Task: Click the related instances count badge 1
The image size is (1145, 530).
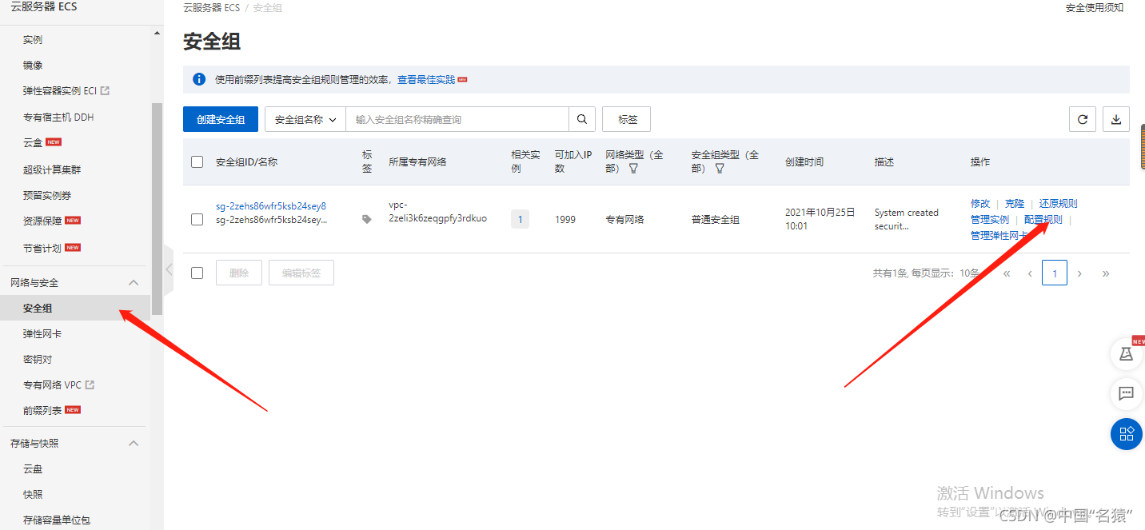Action: pos(520,219)
